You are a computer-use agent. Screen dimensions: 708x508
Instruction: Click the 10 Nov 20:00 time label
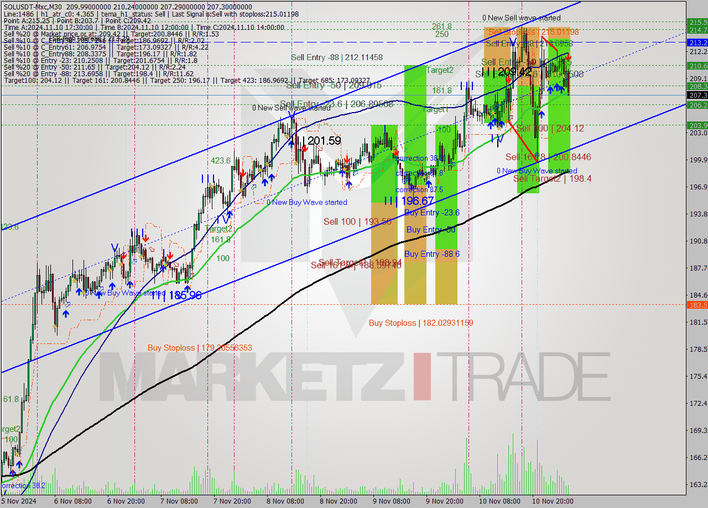click(x=553, y=501)
